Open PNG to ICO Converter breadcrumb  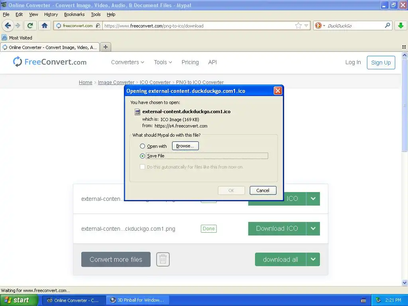200,82
